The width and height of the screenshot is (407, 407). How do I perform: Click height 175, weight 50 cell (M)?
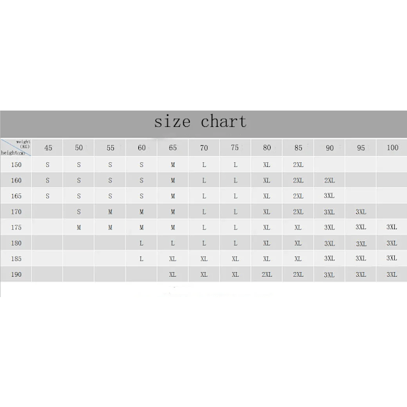point(79,227)
